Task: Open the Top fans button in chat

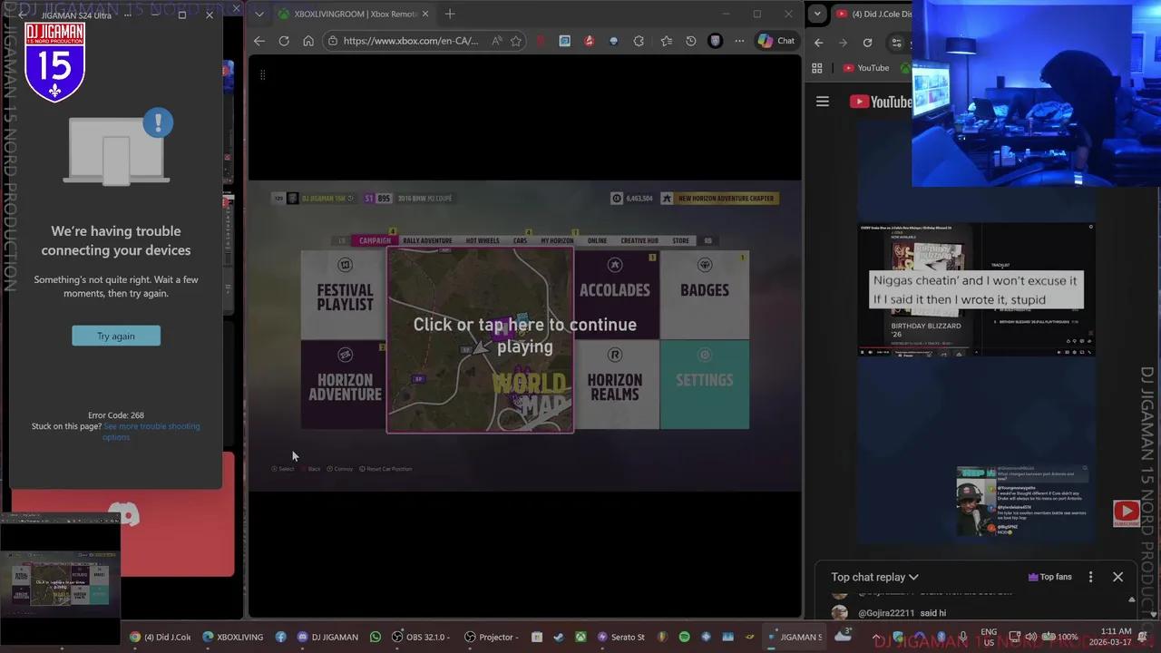Action: click(1049, 577)
